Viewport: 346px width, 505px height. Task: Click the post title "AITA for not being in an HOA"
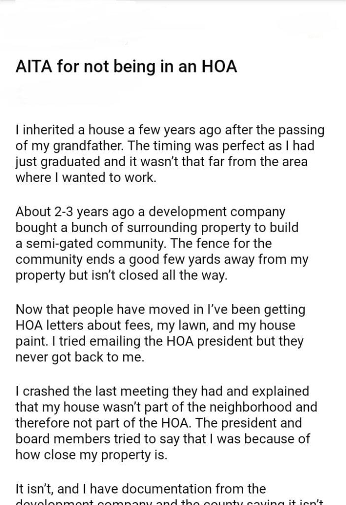(x=126, y=67)
